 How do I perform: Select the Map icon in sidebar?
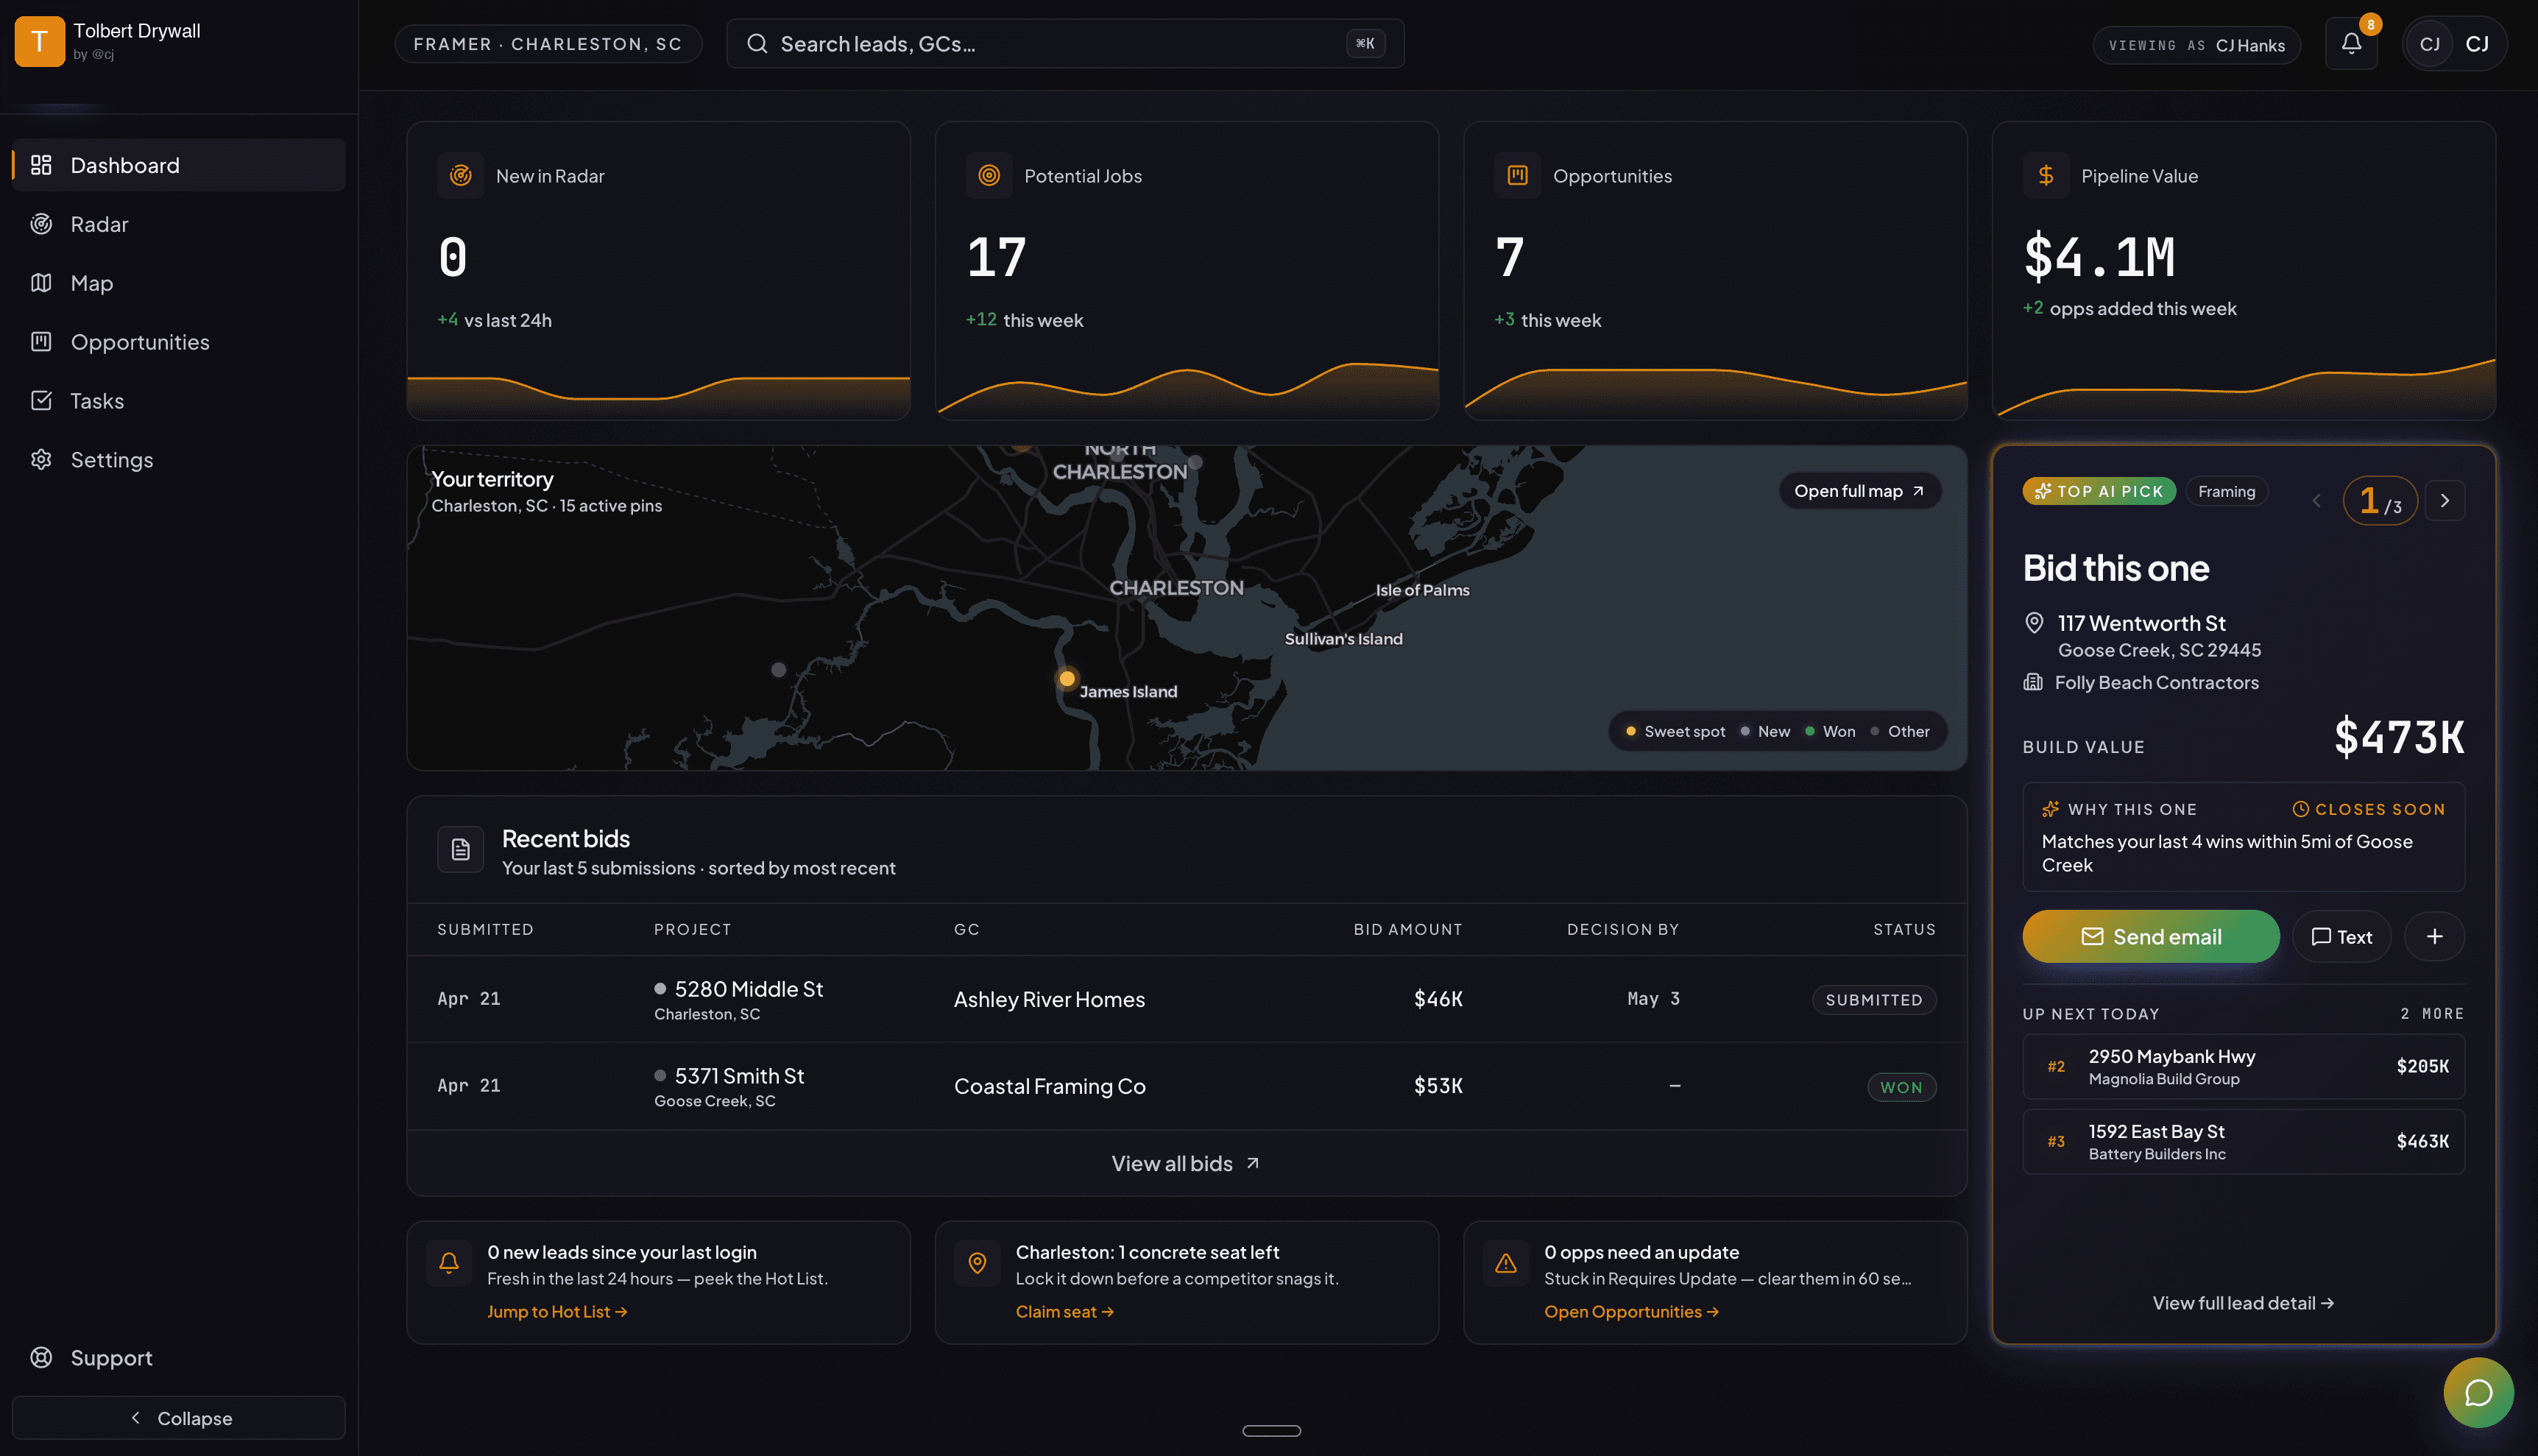pos(91,282)
